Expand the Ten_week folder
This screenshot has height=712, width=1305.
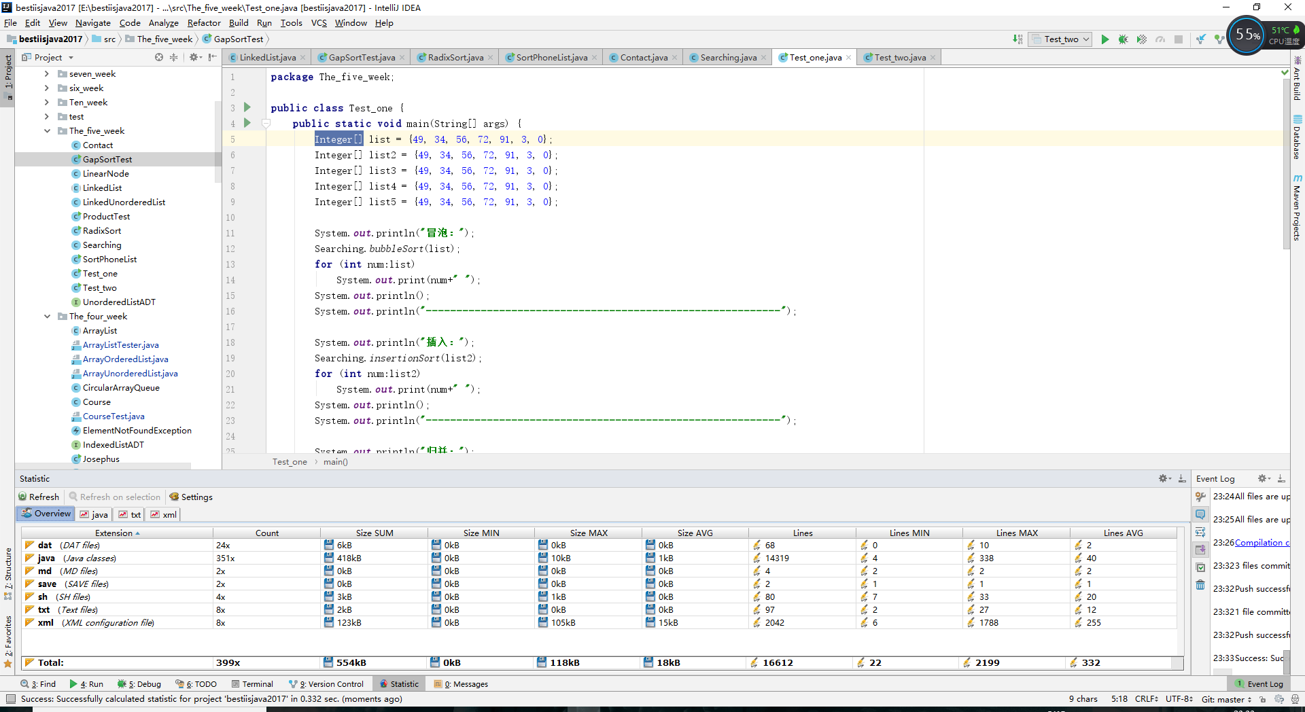pos(47,102)
